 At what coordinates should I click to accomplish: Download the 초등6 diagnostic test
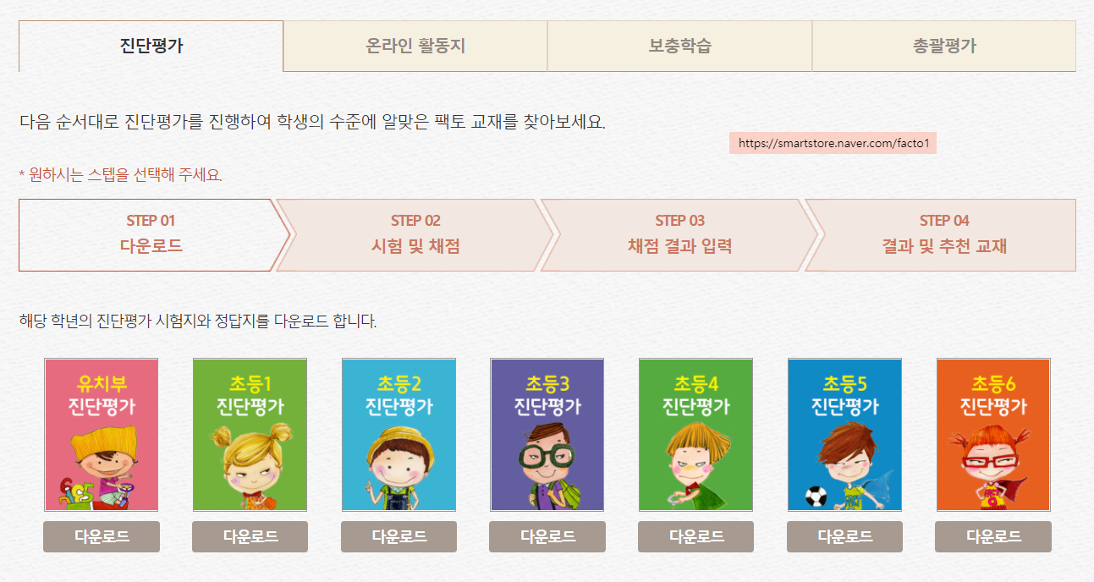point(993,536)
